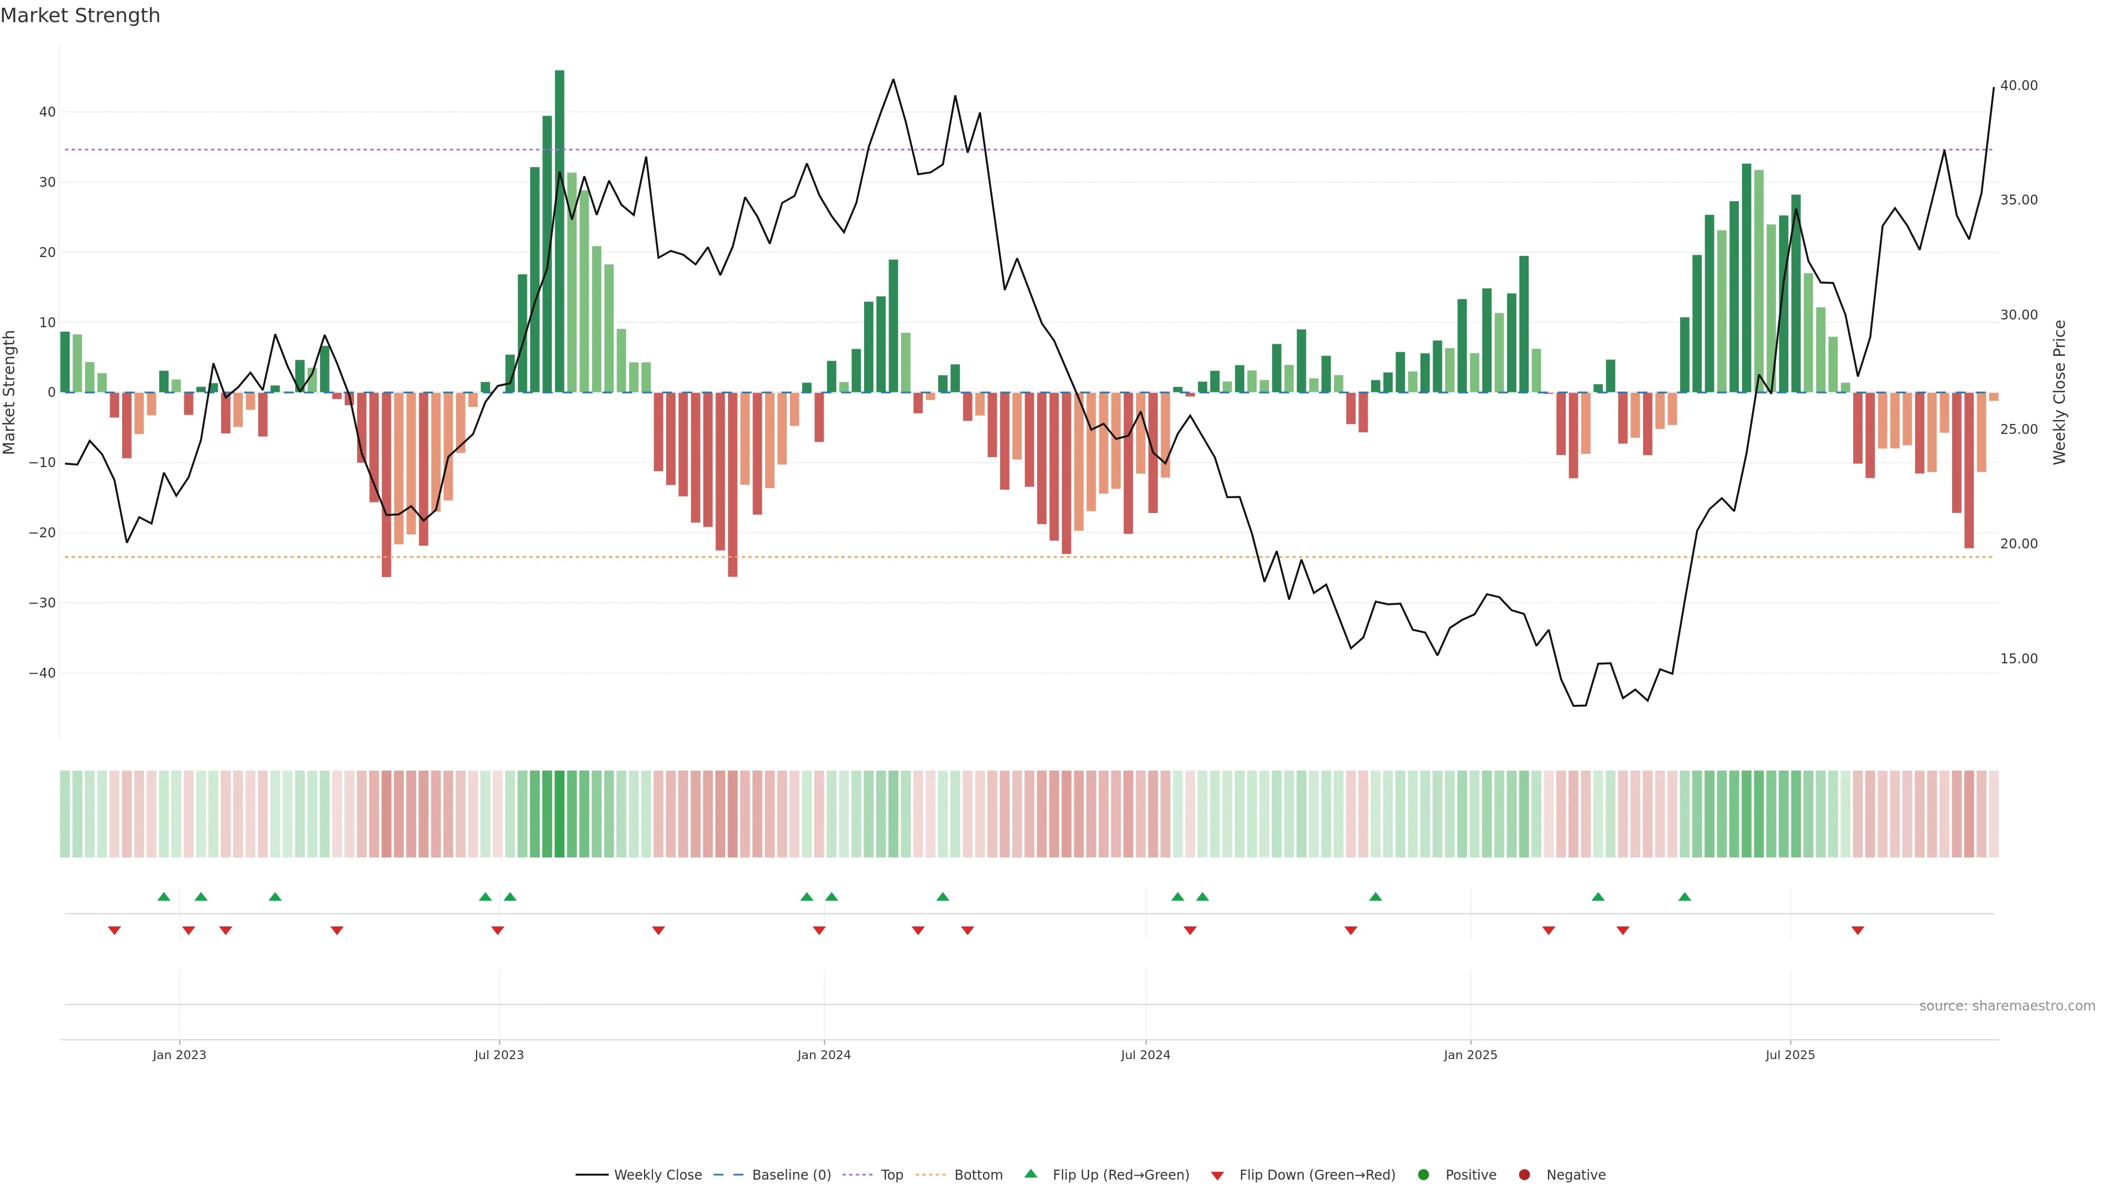Click the Jul 2023 x-axis label
The width and height of the screenshot is (2123, 1194).
coord(499,1055)
